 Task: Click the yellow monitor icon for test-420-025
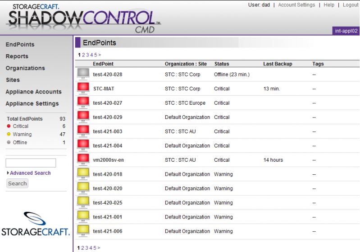(83, 202)
